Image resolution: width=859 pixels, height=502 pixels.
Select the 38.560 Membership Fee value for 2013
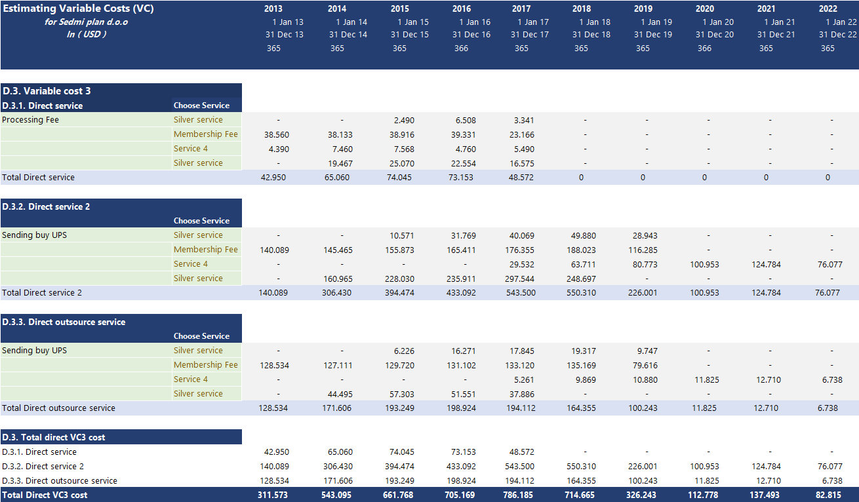click(276, 134)
